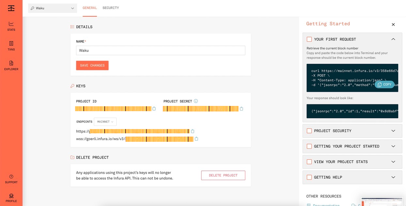Switch to the Security tab
Screen dimensions: 406x206
[x=111, y=8]
